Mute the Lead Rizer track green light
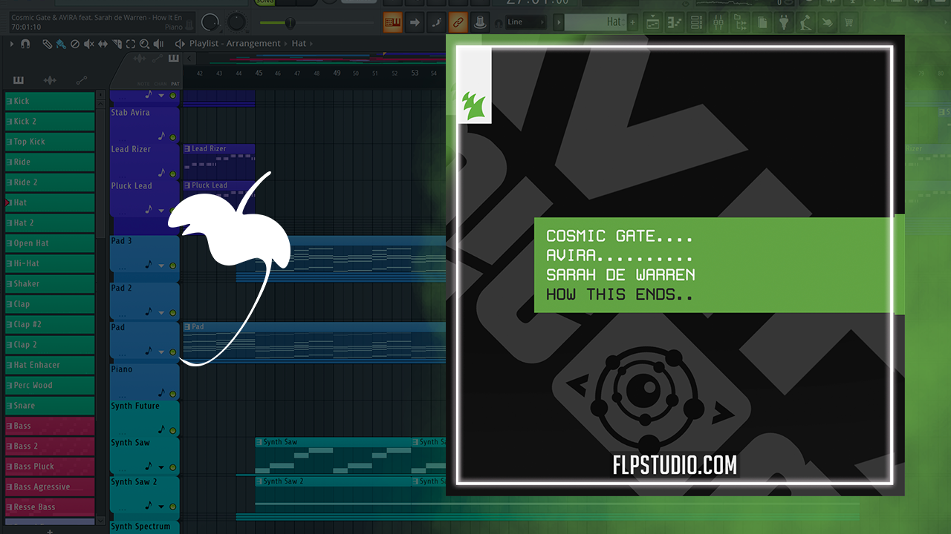This screenshot has width=951, height=534. [173, 174]
